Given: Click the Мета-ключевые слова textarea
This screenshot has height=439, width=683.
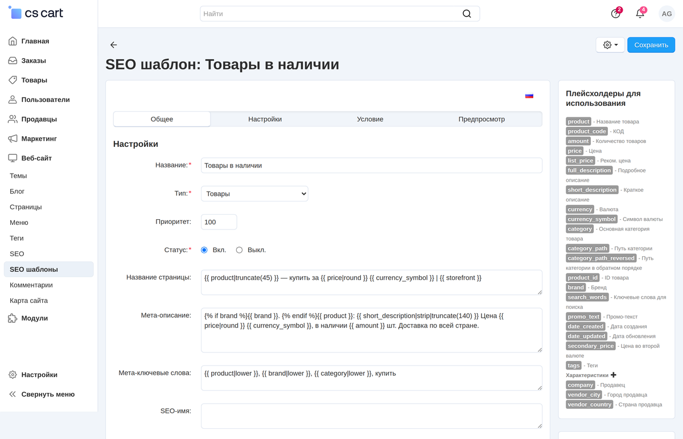Looking at the screenshot, I should tap(372, 378).
